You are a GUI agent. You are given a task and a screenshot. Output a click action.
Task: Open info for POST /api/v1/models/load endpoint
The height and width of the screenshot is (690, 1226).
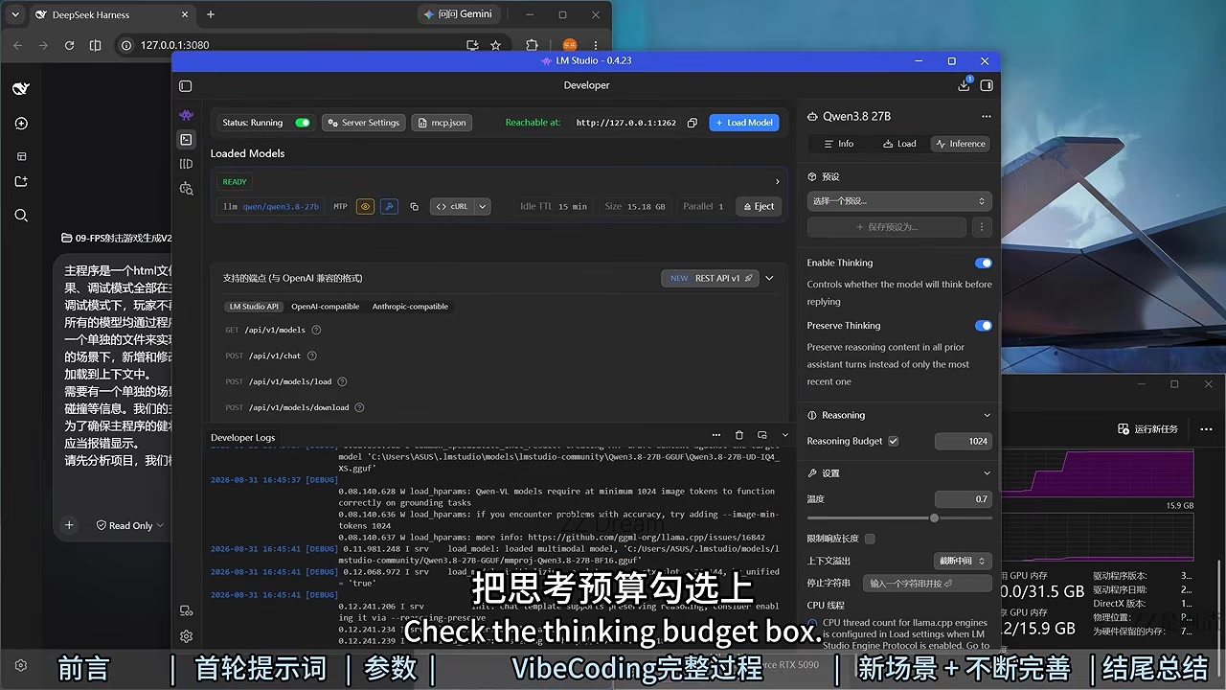click(x=342, y=381)
